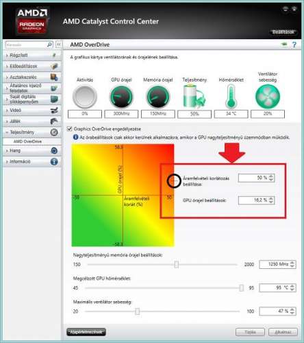Click the Információ blue info icon
This screenshot has height=343, width=304.
tap(54, 161)
